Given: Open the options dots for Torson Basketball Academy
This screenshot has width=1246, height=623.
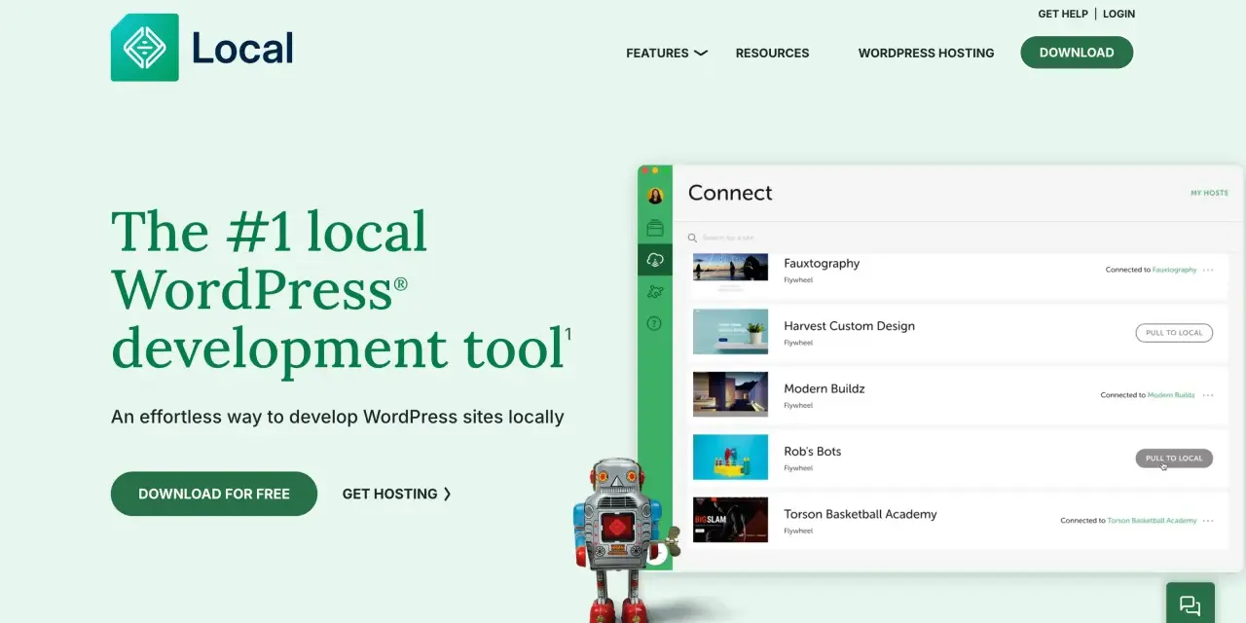Looking at the screenshot, I should 1208,521.
